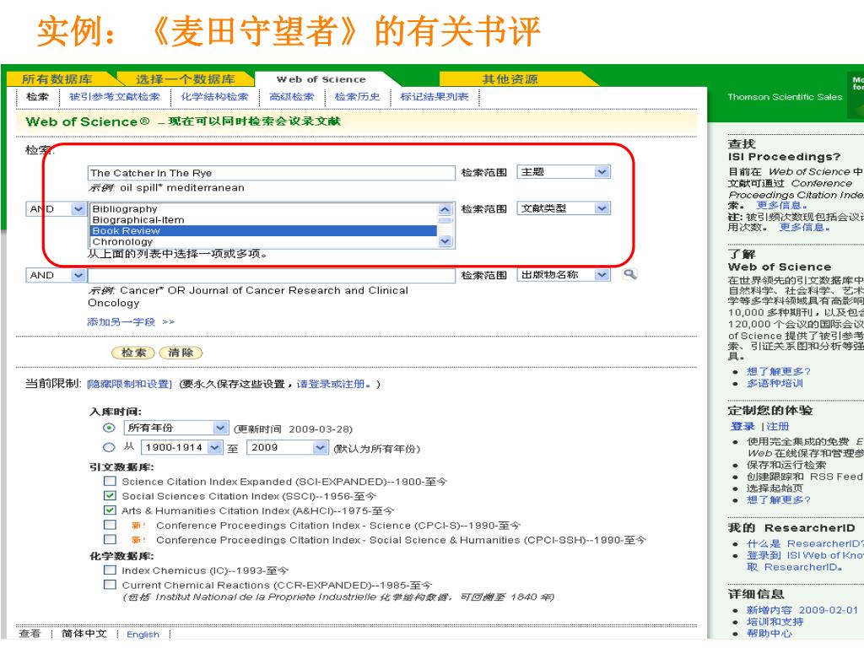Open 培训和支持 link
This screenshot has height=648, width=864.
point(775,622)
